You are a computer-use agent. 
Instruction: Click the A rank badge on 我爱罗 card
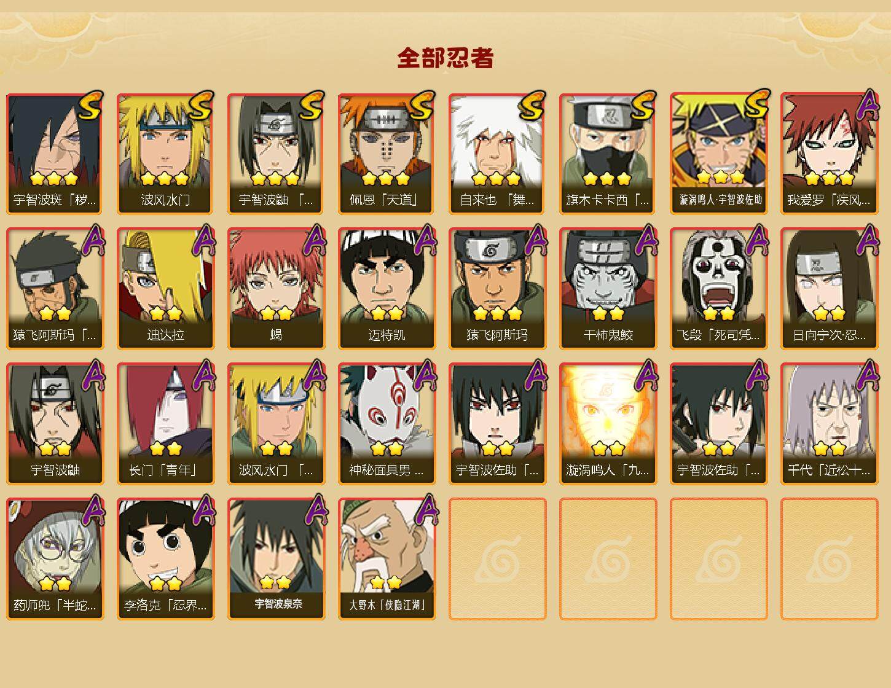tap(868, 105)
